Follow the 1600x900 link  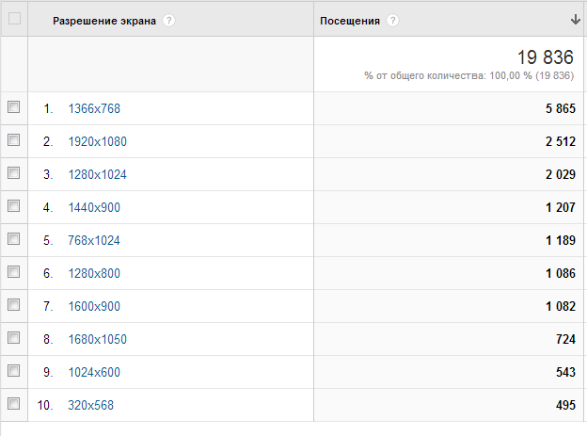coord(94,306)
